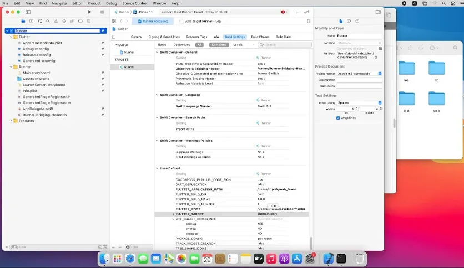Image resolution: width=464 pixels, height=268 pixels.
Task: Click the Organization text field
Action: coord(359,80)
